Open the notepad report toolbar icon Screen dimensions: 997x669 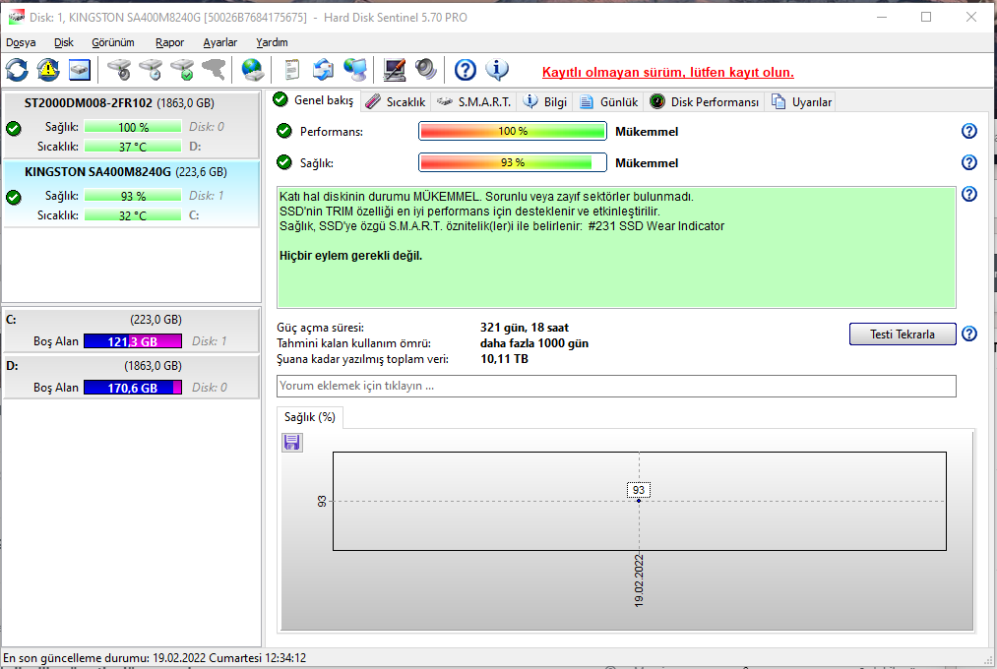[x=292, y=70]
